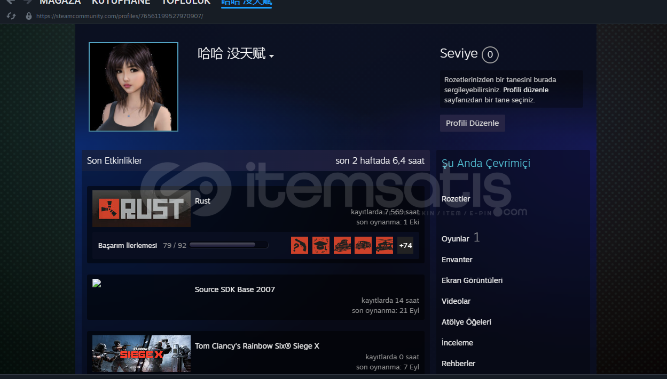Open the +74 more achievements box
This screenshot has width=667, height=379.
pos(405,245)
